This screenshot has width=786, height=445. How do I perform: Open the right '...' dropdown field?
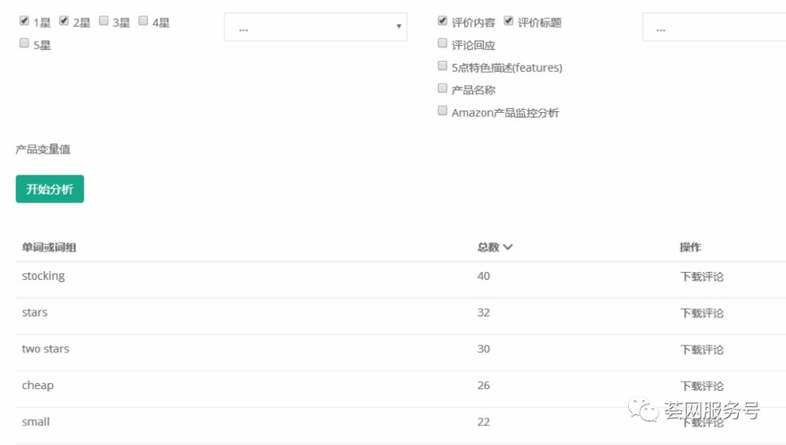click(x=713, y=28)
